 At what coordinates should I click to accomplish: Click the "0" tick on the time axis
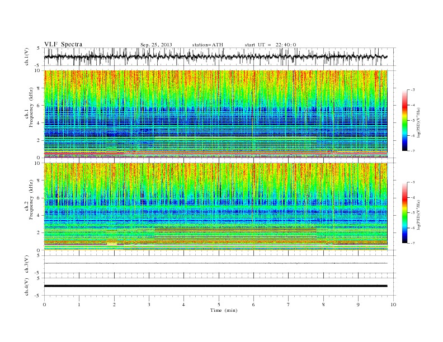coord(44,305)
